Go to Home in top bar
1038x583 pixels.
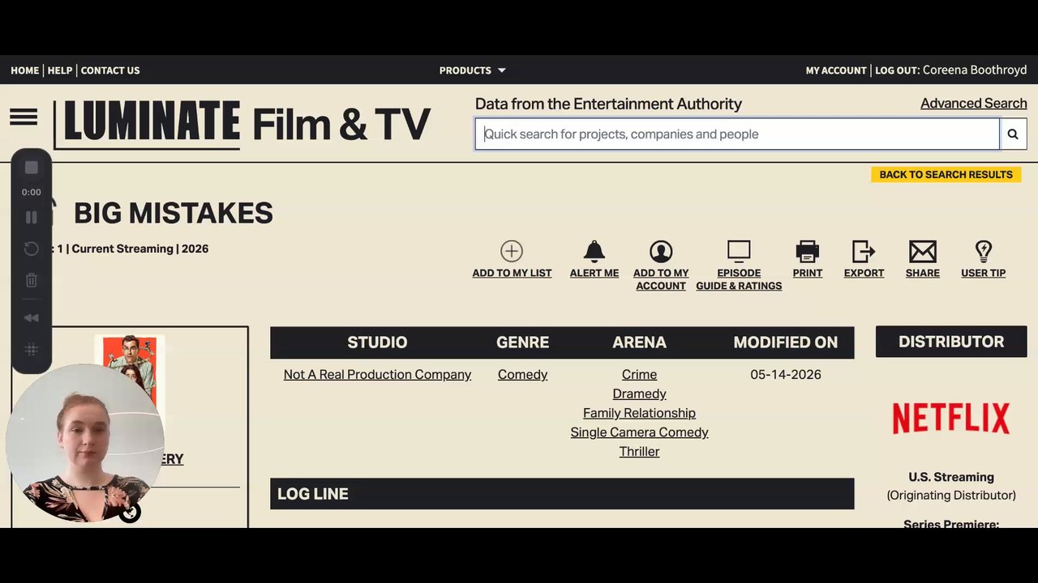point(25,70)
